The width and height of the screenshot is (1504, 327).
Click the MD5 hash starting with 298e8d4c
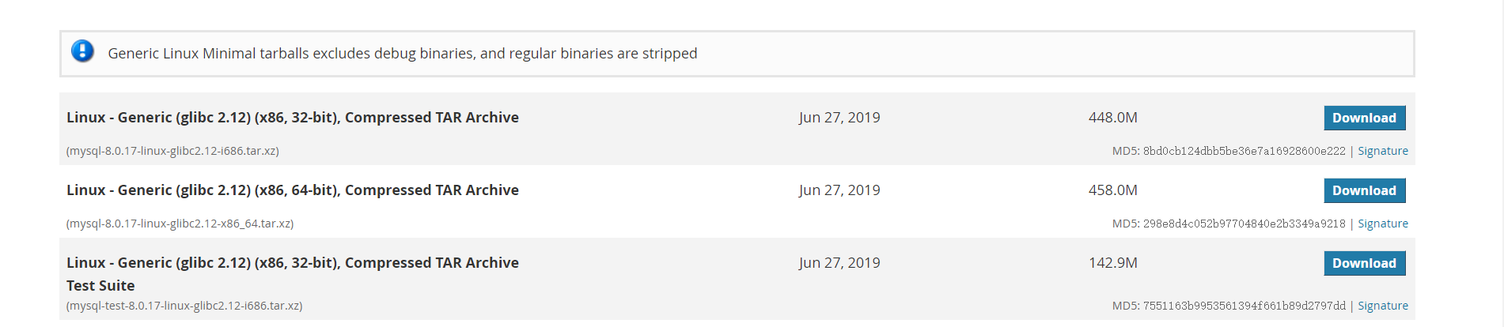(x=1244, y=224)
